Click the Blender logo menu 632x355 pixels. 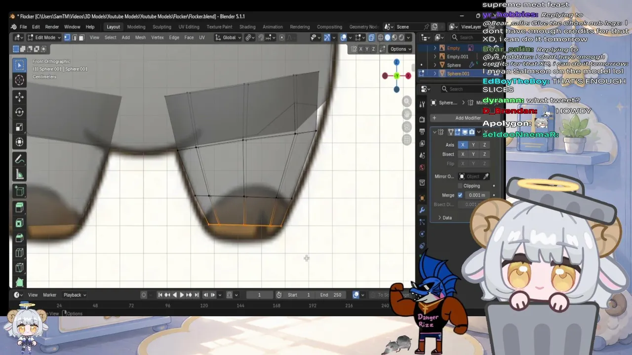[x=13, y=27]
